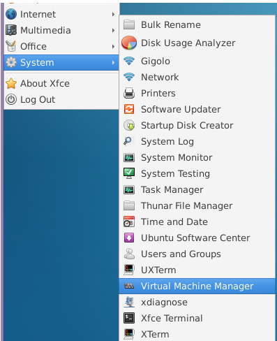
Task: Expand the Office submenu arrow
Action: pos(113,46)
